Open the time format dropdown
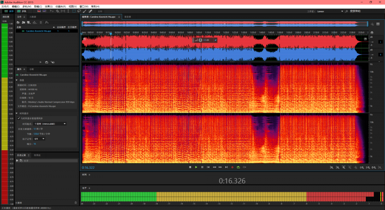The height and width of the screenshot is (210, 385). pyautogui.click(x=50, y=124)
